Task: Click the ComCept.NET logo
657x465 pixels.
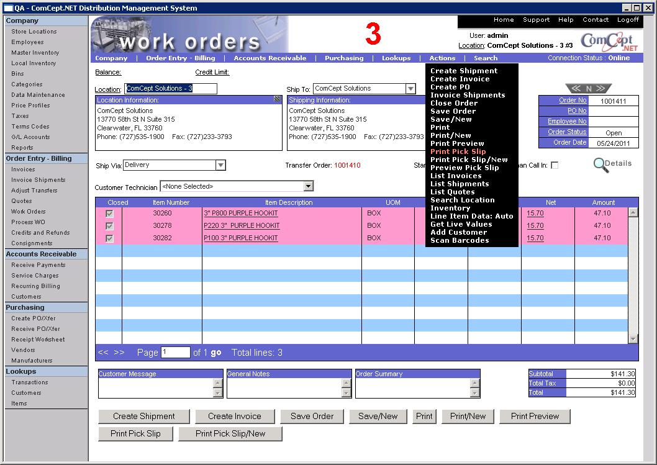Action: pos(609,42)
